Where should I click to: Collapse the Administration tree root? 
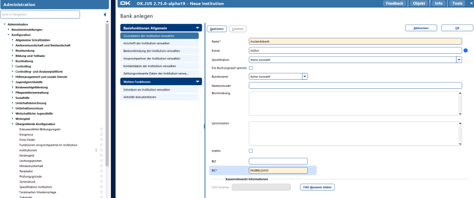5,24
